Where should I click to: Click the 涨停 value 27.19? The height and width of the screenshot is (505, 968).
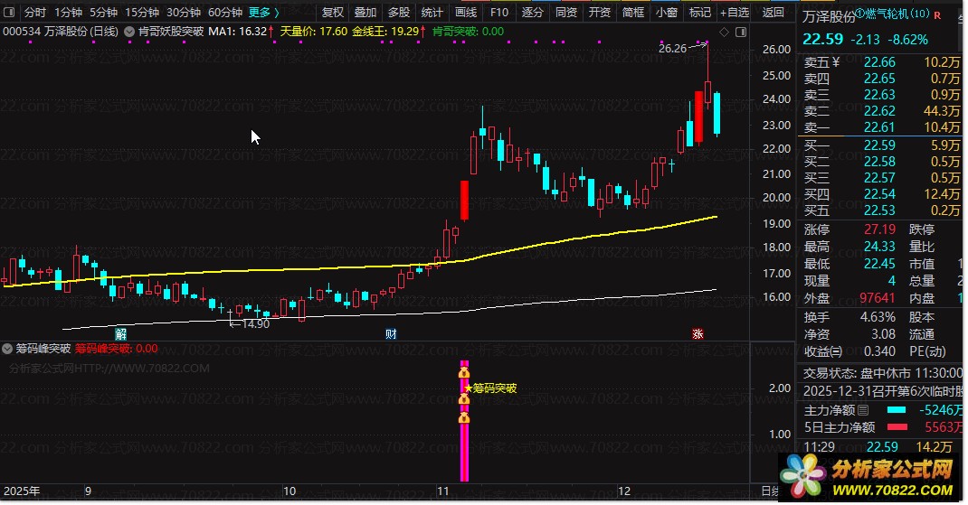coord(879,229)
